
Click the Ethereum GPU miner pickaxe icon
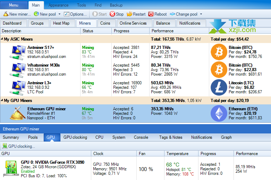tap(18, 113)
